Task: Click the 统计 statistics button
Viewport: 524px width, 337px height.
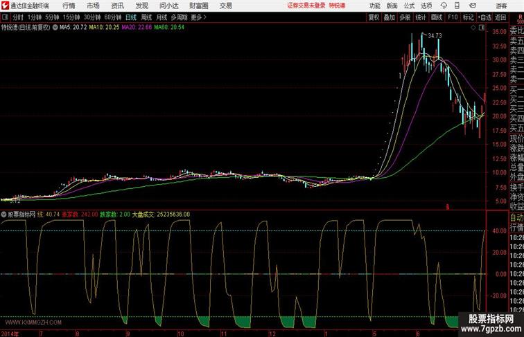Action: (421, 17)
